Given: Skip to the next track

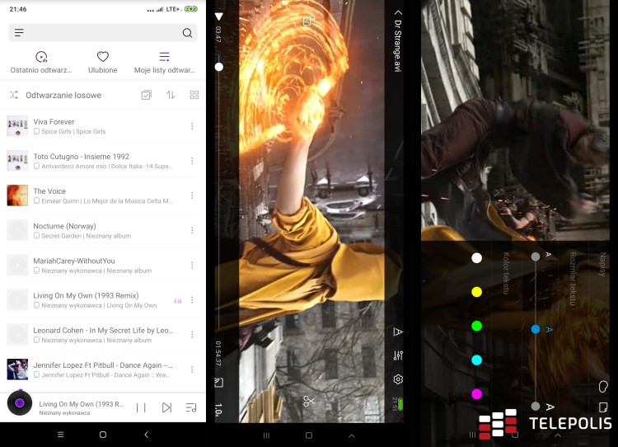Looking at the screenshot, I should pyautogui.click(x=166, y=407).
